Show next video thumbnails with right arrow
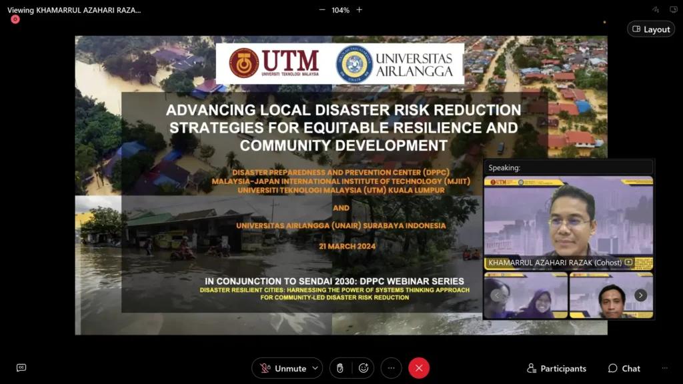Viewport: 683px width, 384px height. point(640,295)
